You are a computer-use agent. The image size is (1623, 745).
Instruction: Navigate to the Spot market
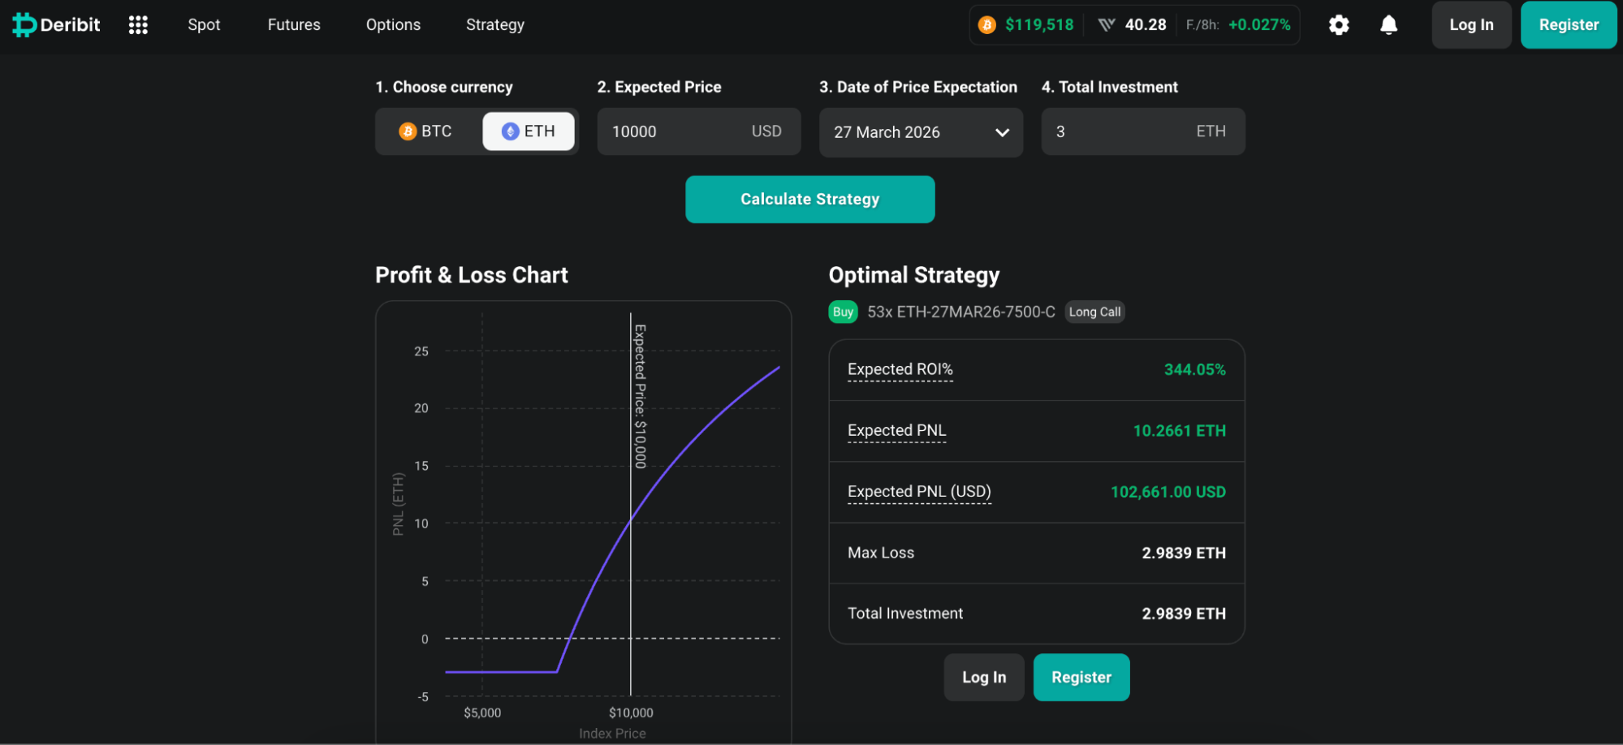[204, 24]
